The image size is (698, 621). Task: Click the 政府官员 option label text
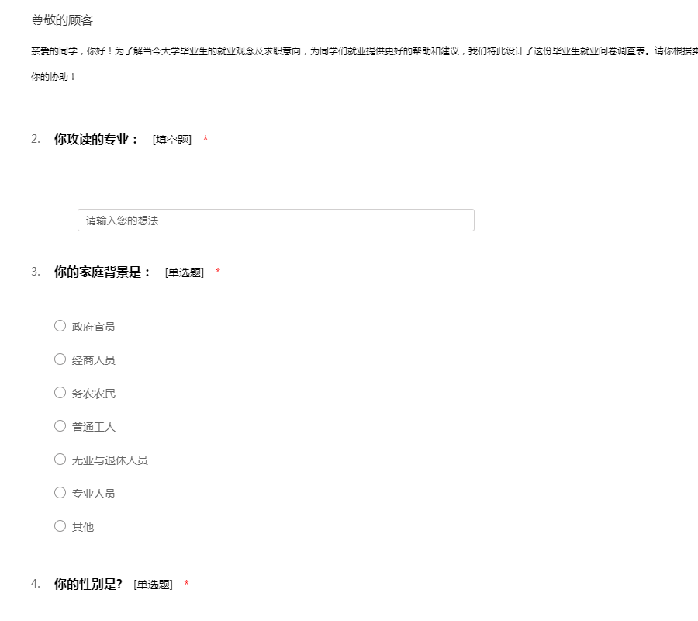tap(94, 328)
